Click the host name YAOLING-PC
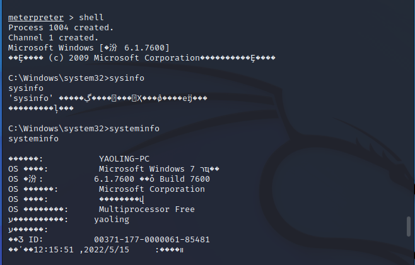 [x=124, y=159]
